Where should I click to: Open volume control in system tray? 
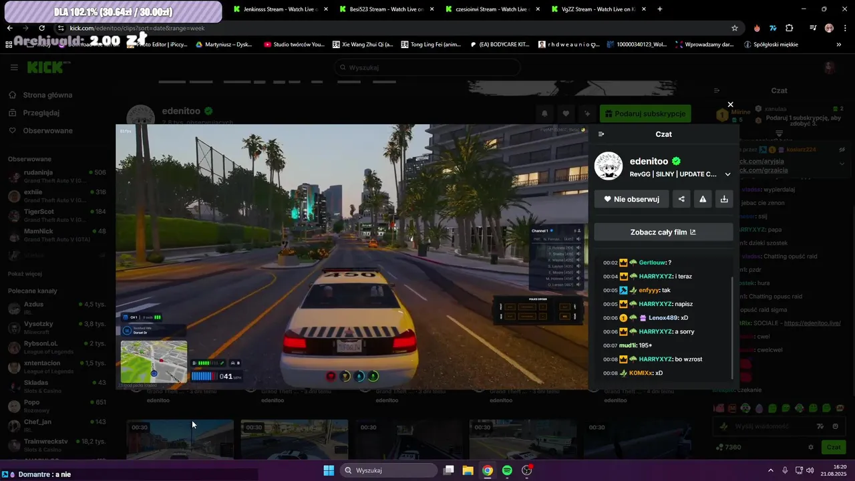[810, 470]
